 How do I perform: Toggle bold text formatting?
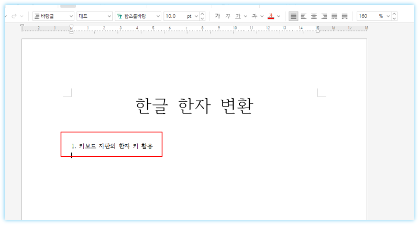click(217, 16)
